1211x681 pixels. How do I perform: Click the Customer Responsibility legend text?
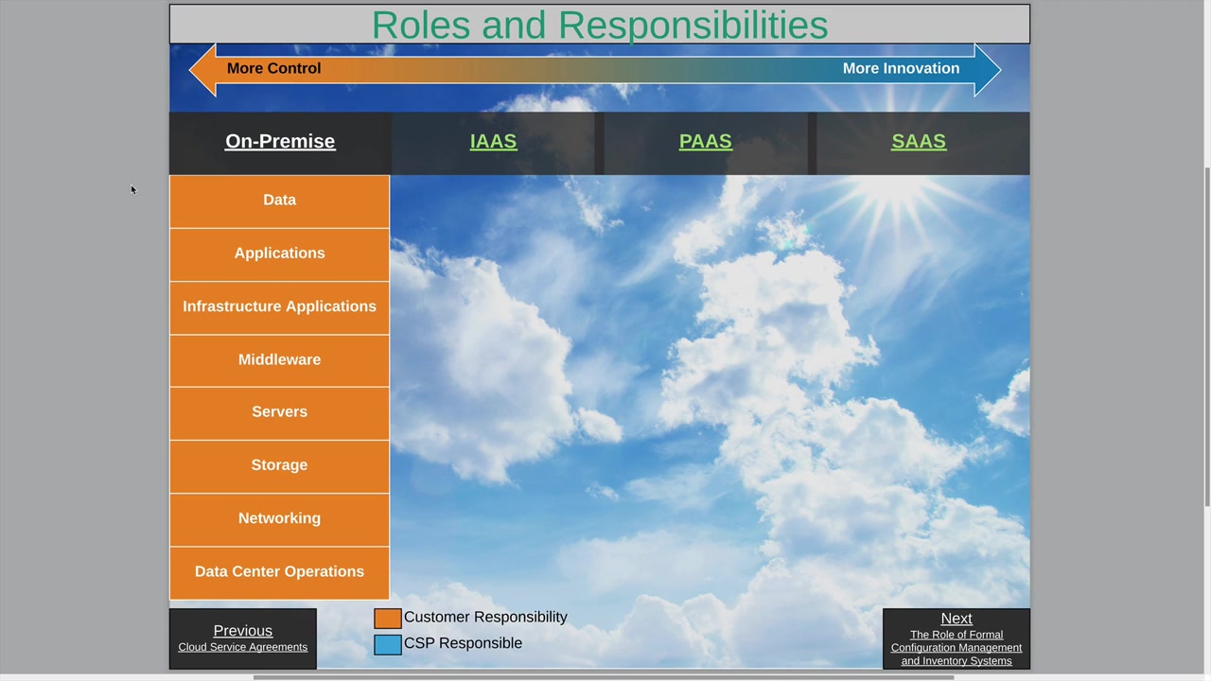tap(485, 617)
